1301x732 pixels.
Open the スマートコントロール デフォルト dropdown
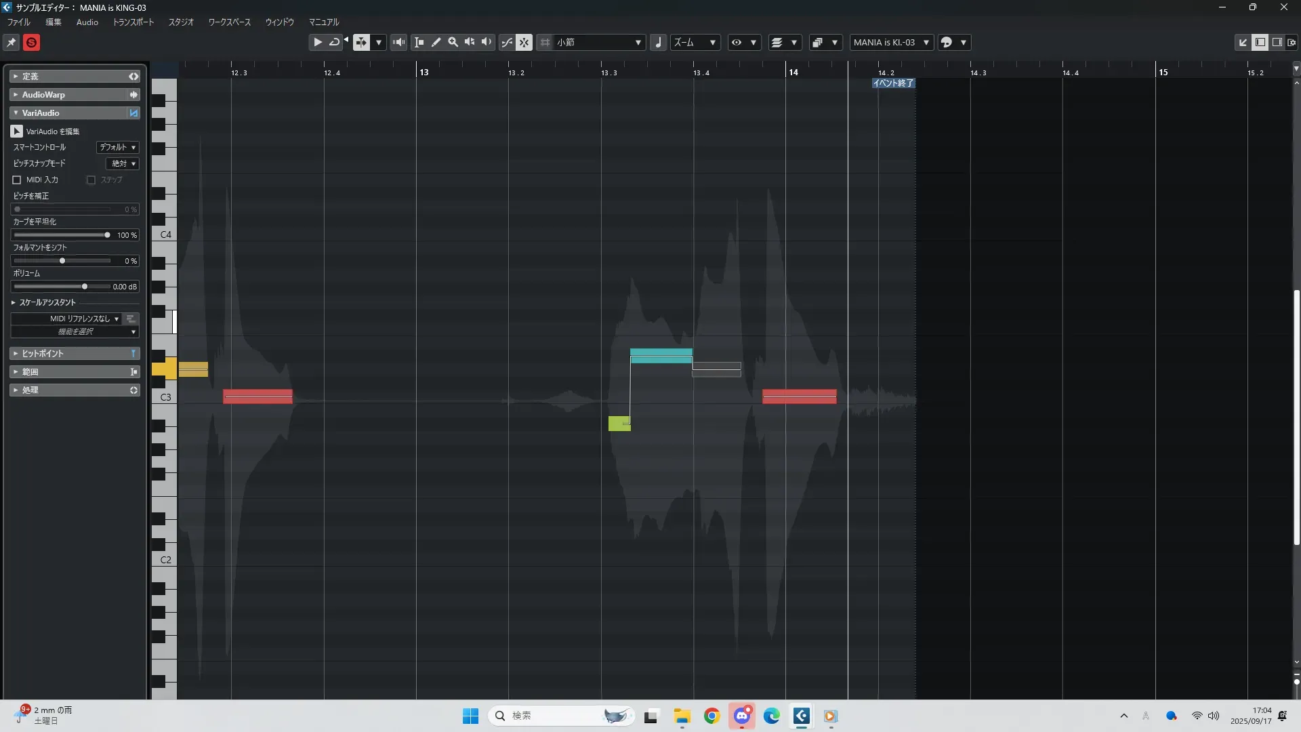118,147
